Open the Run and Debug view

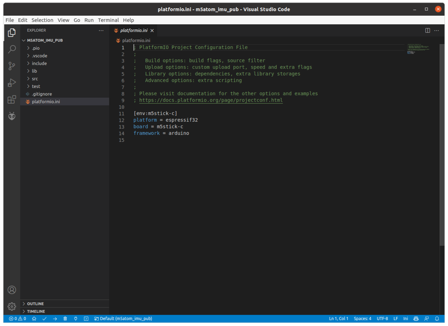[12, 83]
